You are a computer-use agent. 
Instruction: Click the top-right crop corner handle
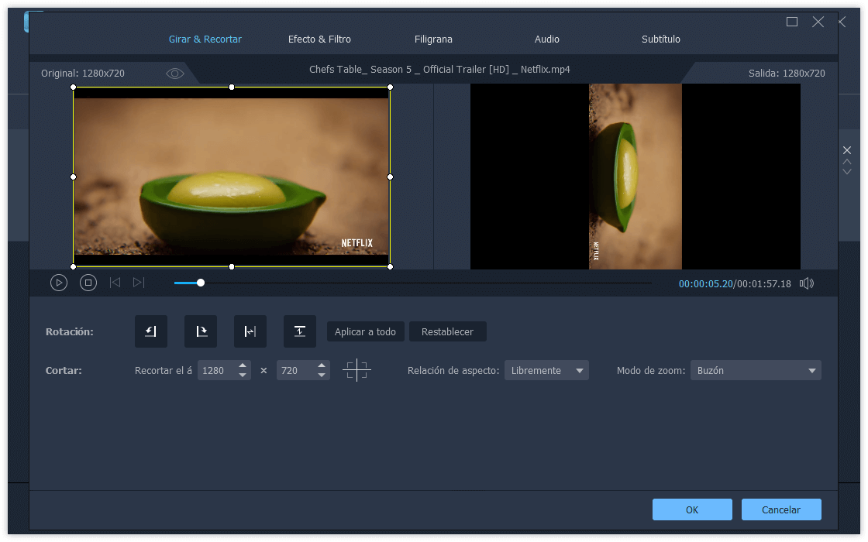pyautogui.click(x=391, y=87)
